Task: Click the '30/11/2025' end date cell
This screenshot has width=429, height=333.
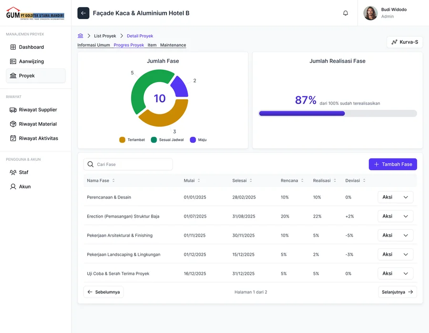Action: (x=243, y=235)
